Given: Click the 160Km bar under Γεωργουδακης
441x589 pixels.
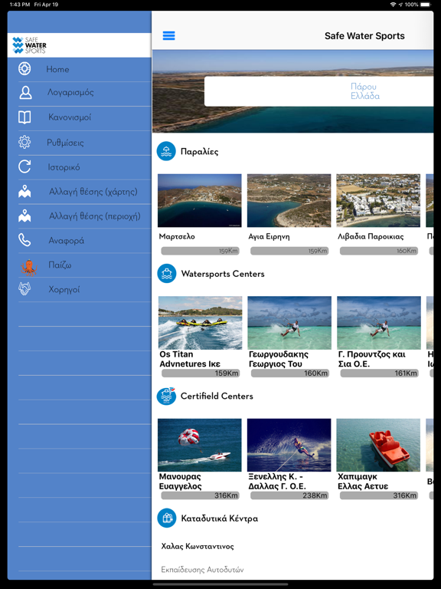Looking at the screenshot, I should (x=290, y=373).
